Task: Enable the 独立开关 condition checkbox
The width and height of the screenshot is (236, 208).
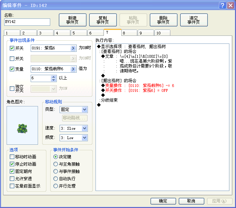Action: point(12,88)
